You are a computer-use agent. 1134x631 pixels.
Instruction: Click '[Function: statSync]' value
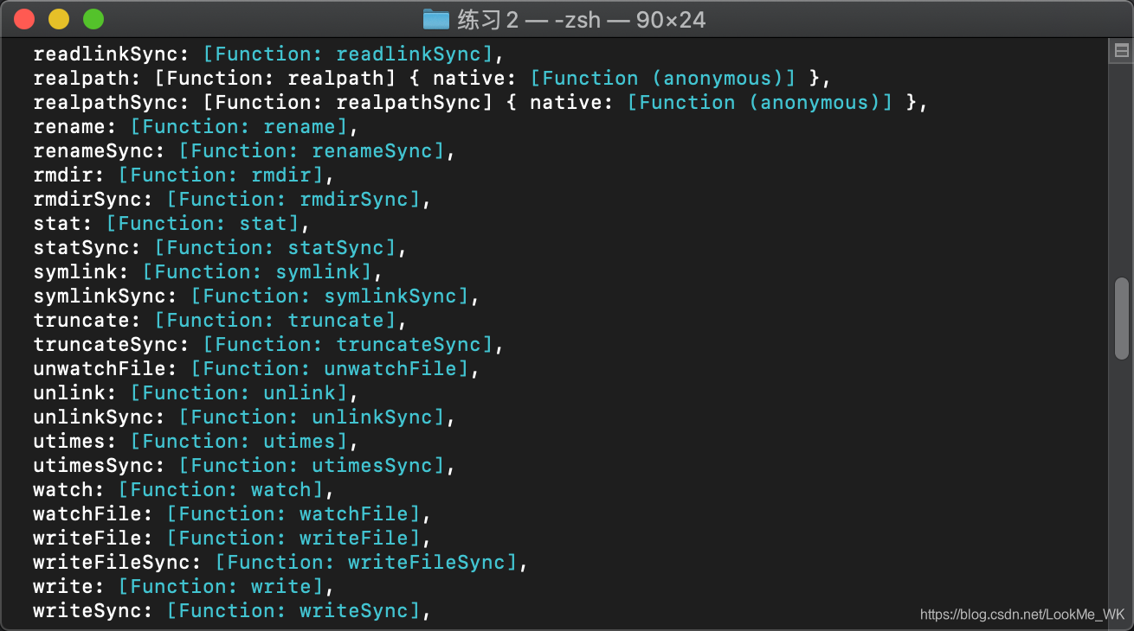coord(275,248)
